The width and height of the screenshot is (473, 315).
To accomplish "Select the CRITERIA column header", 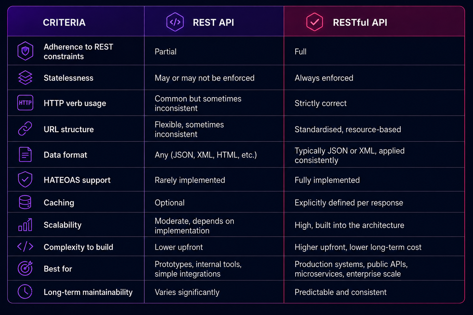I will point(64,22).
